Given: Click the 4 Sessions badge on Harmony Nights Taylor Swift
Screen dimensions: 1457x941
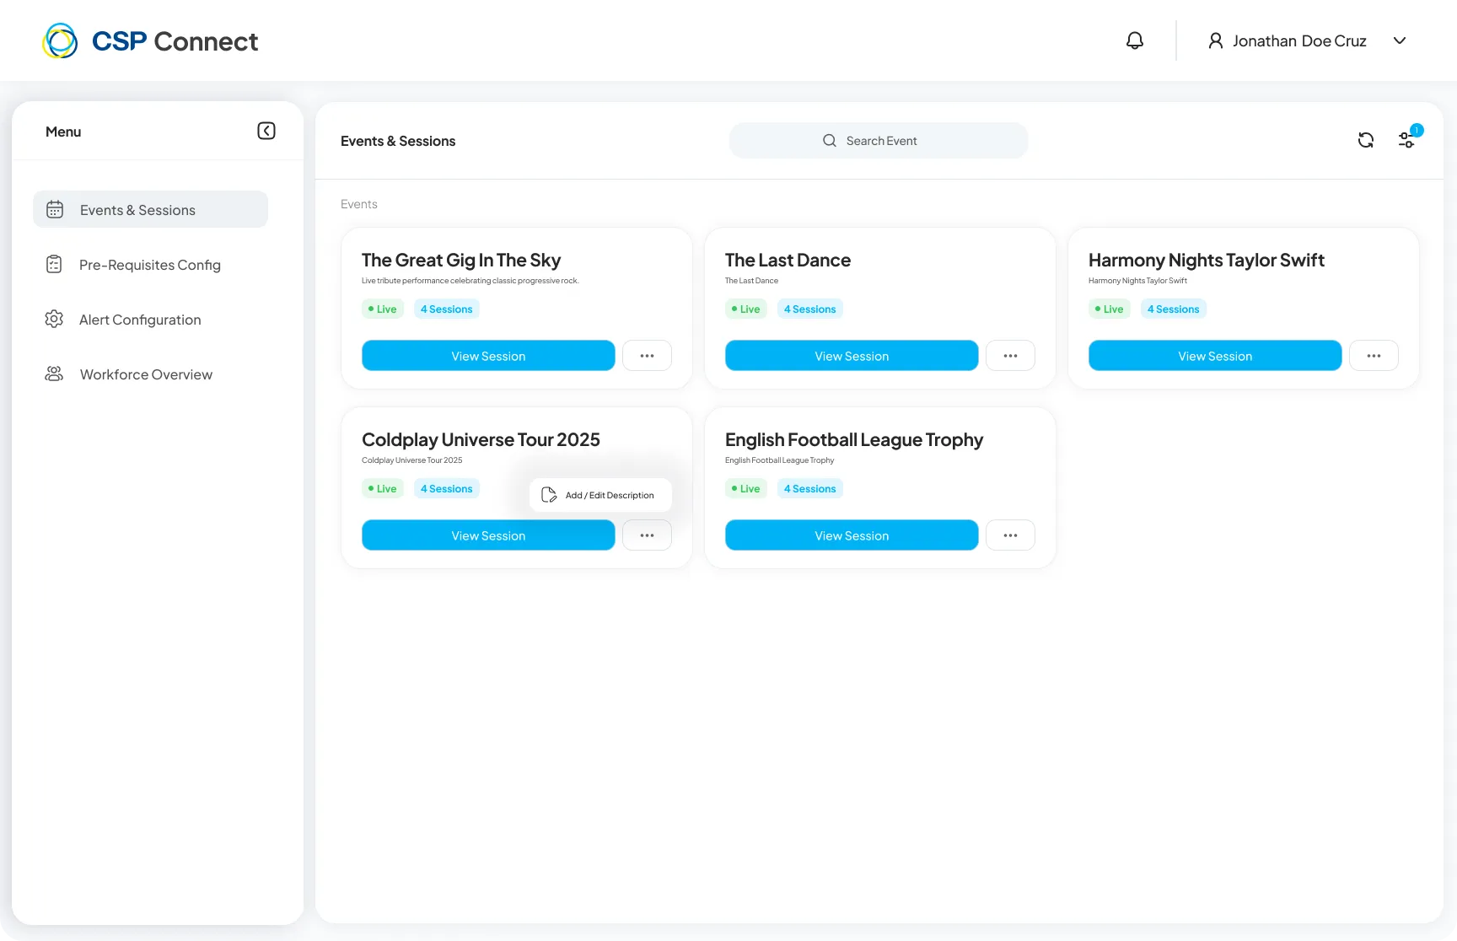Looking at the screenshot, I should point(1174,309).
